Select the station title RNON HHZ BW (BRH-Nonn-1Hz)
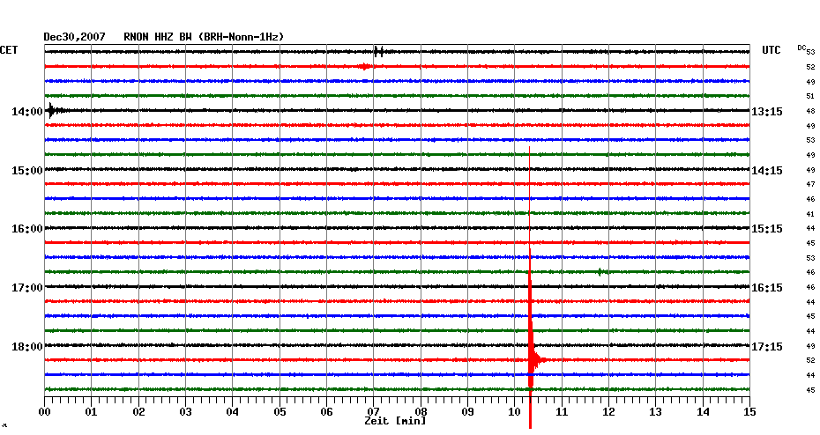This screenshot has width=820, height=435. 204,37
